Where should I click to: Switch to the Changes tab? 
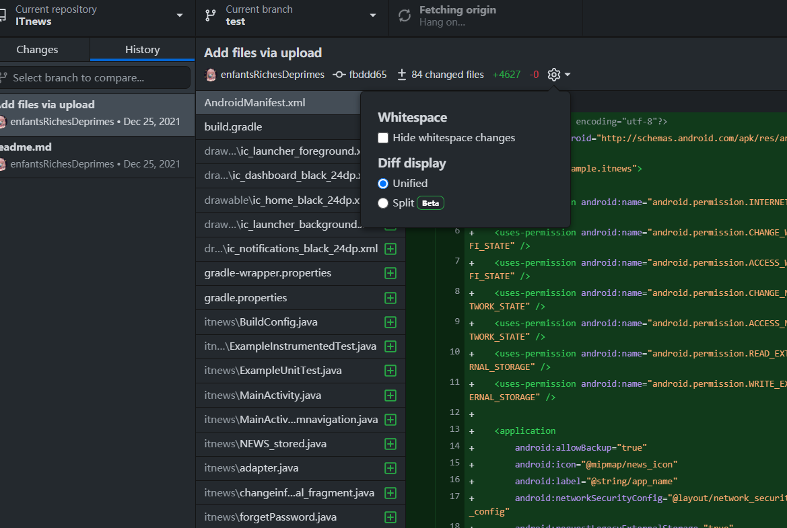tap(36, 49)
